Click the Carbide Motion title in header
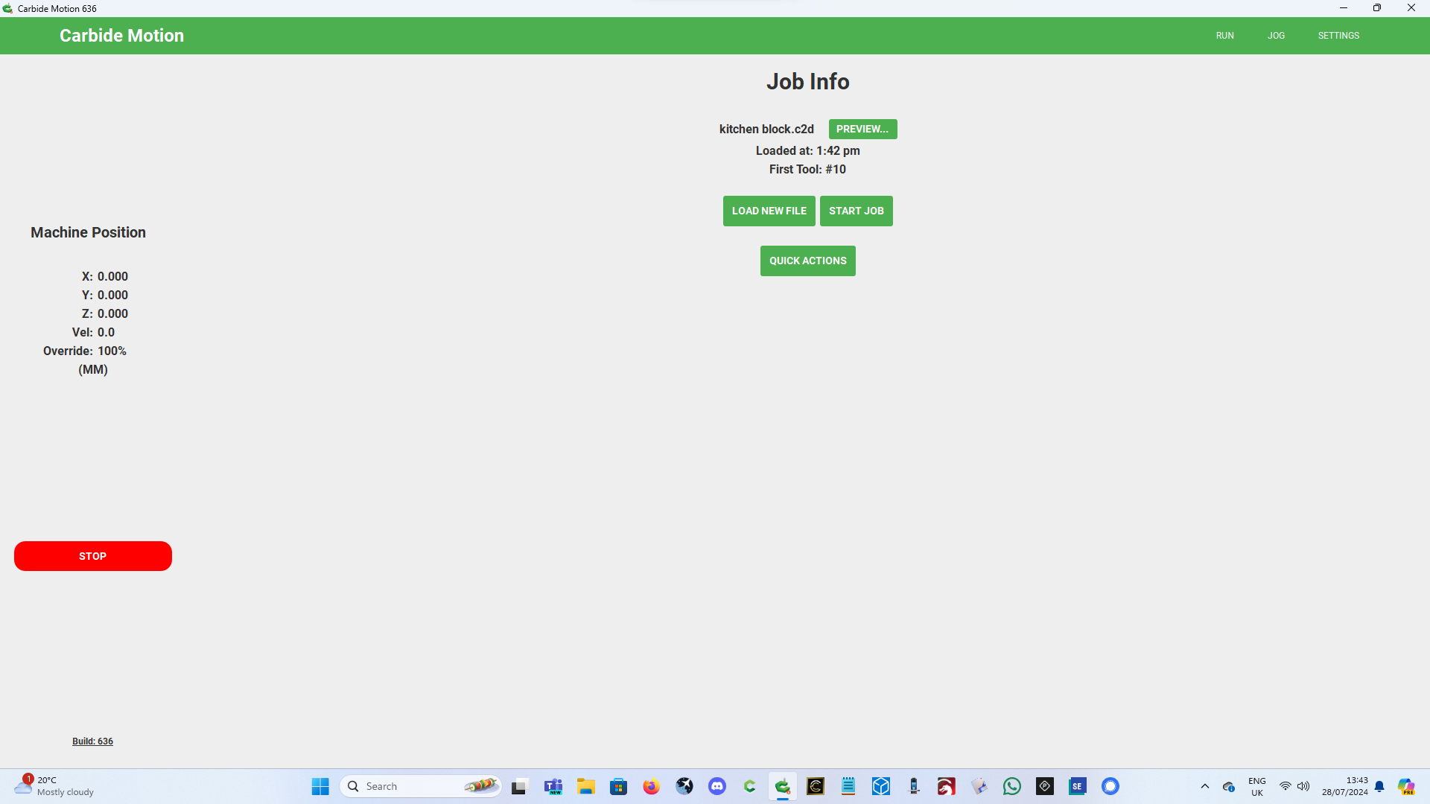 tap(121, 36)
